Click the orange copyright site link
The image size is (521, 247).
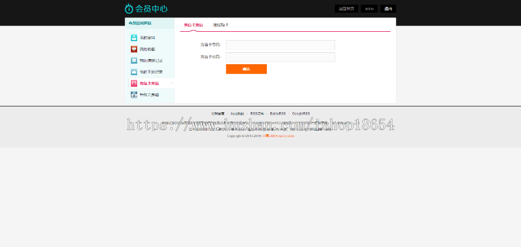(278, 136)
